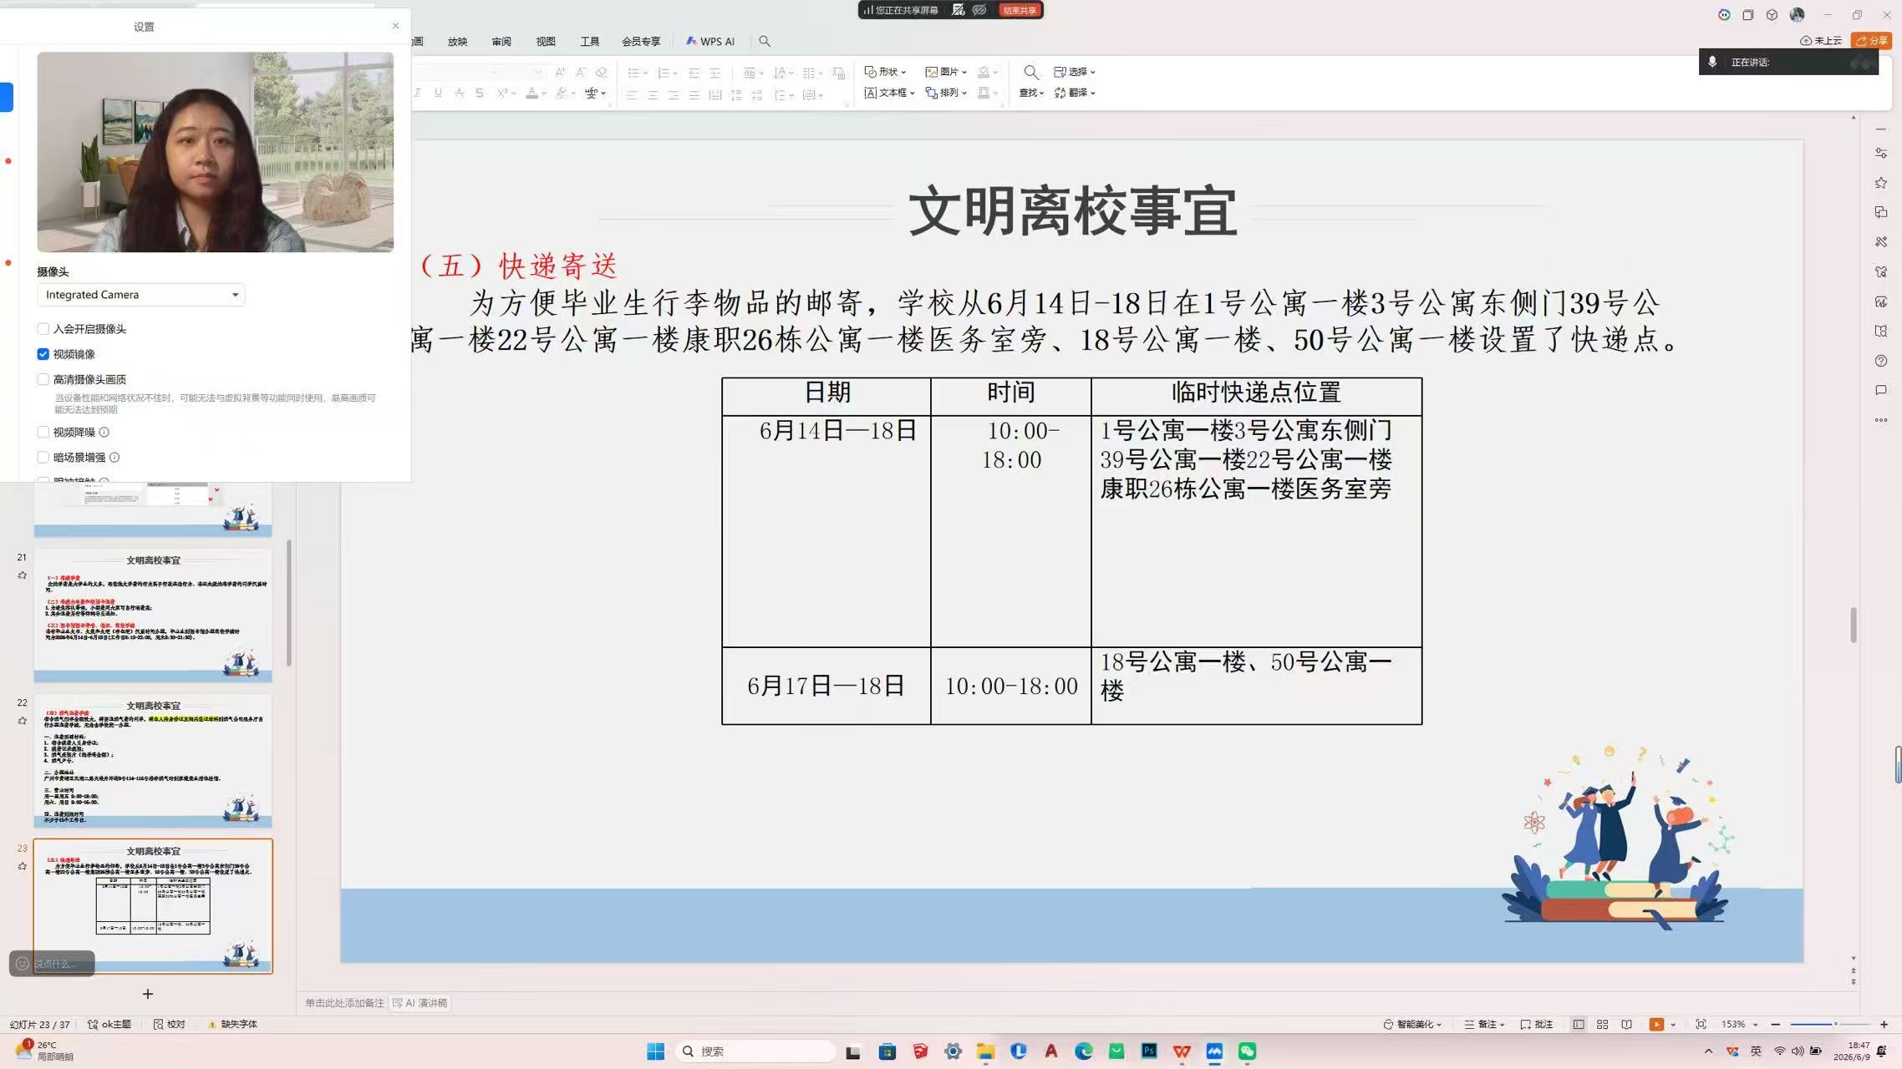Open the Text Box (文本框) dropdown
Image resolution: width=1902 pixels, height=1069 pixels.
pos(889,93)
